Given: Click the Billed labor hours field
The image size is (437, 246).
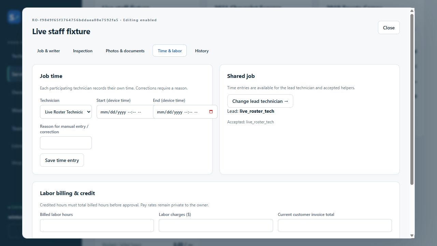Looking at the screenshot, I should pos(97,225).
